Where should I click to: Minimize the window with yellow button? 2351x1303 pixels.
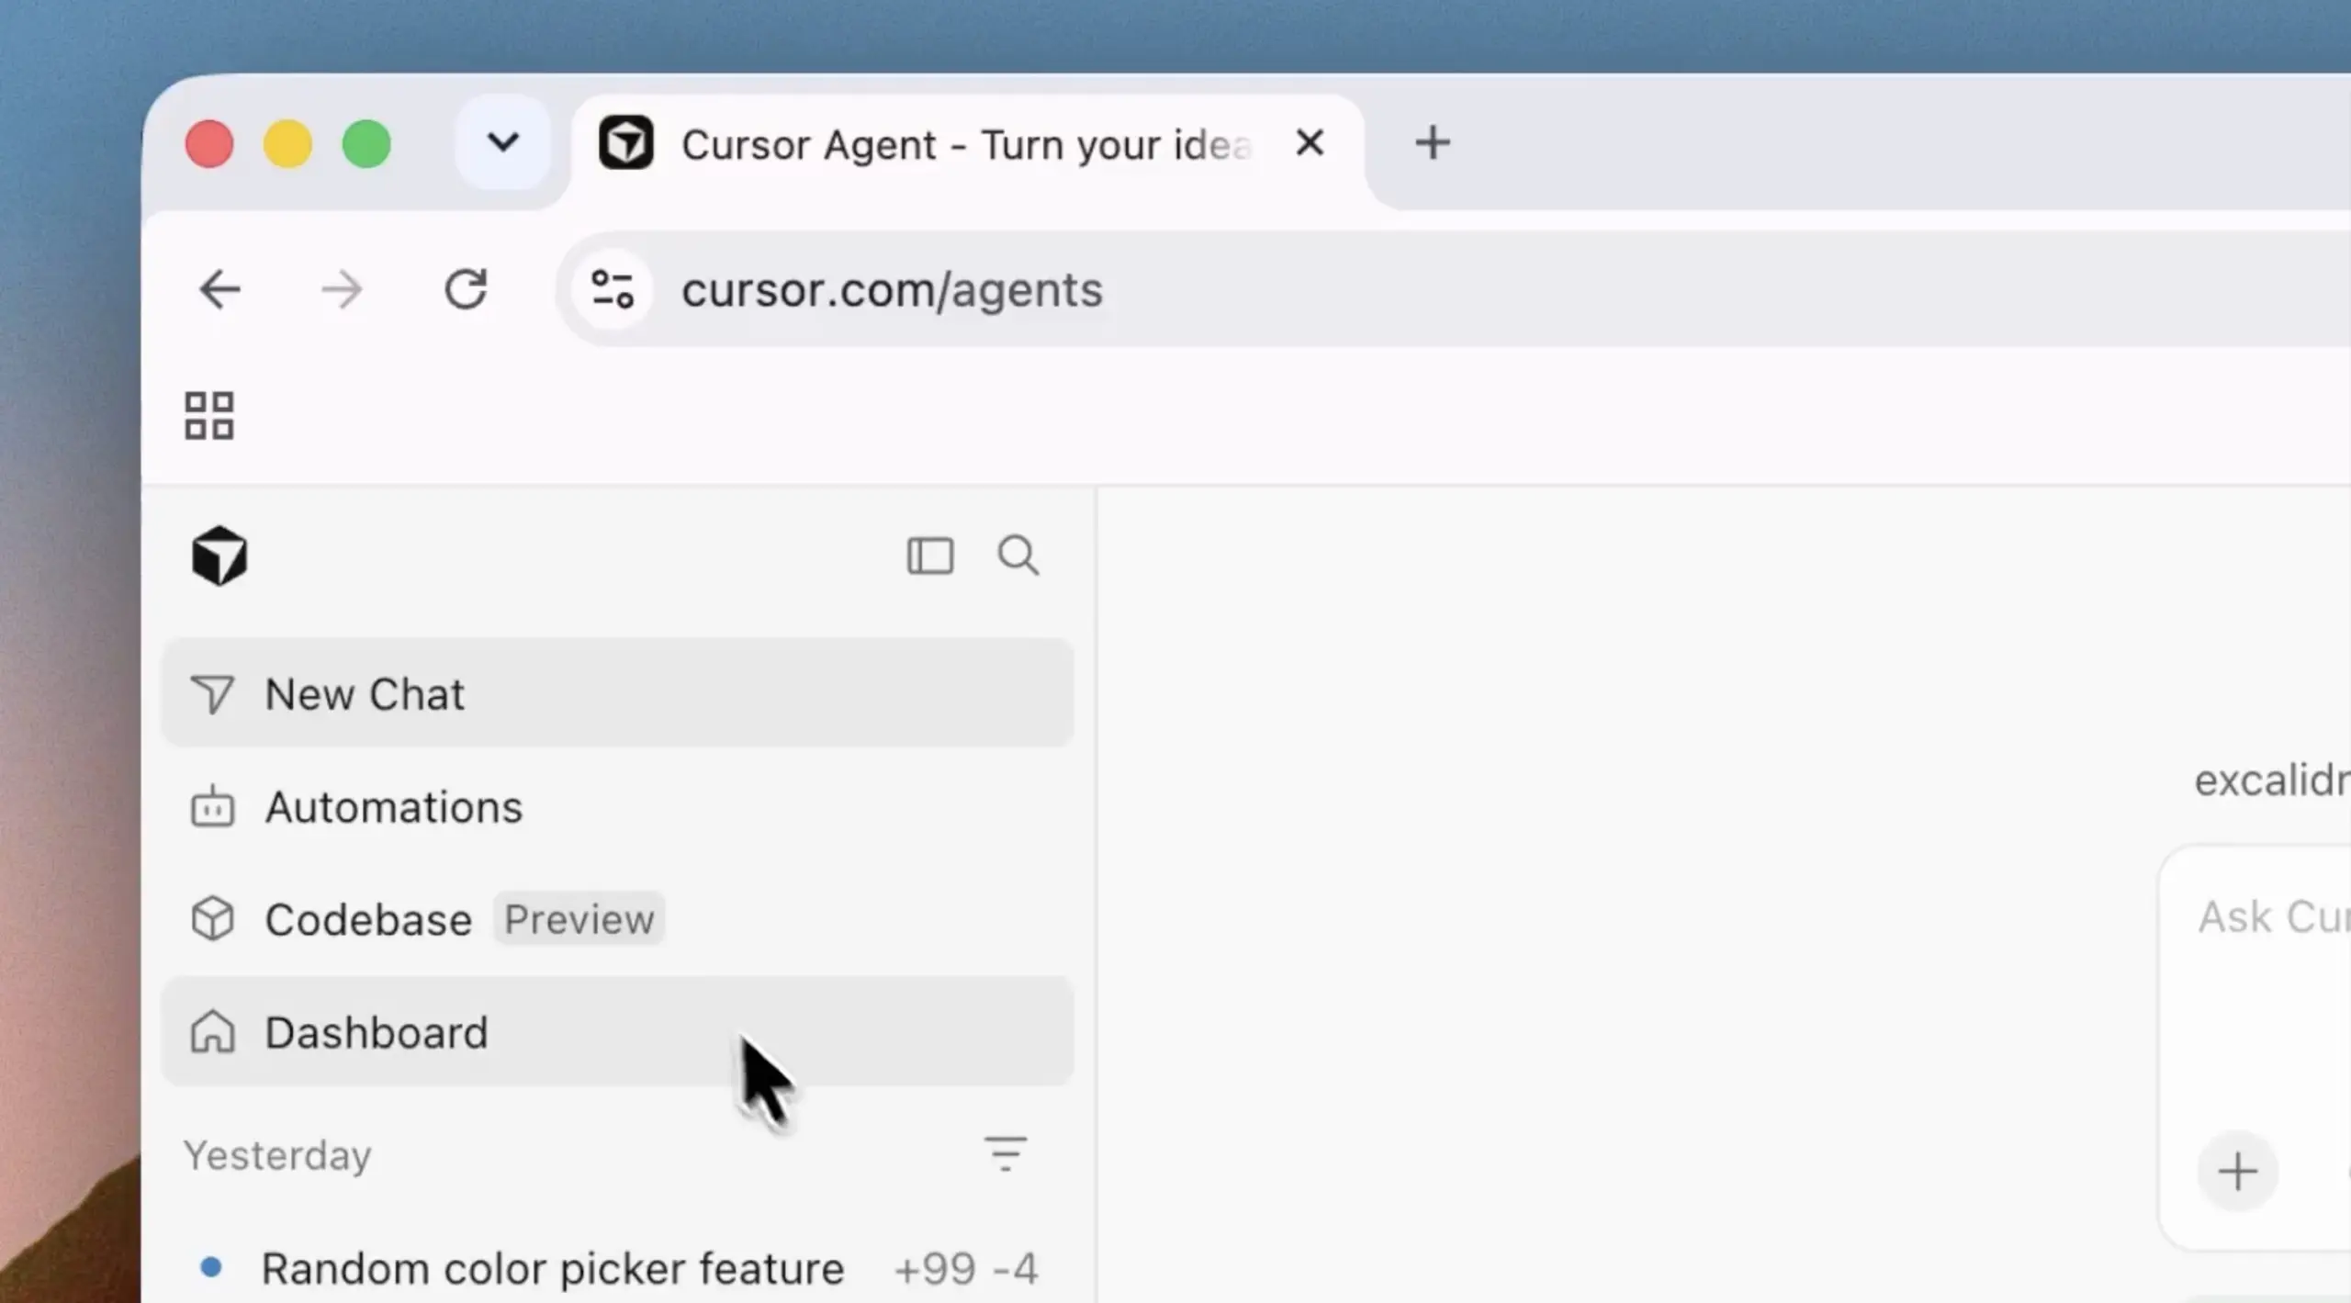click(x=287, y=144)
